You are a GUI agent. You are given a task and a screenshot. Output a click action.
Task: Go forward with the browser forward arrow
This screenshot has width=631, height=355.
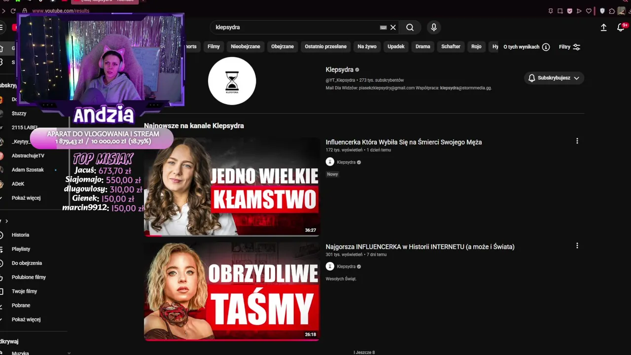3,11
